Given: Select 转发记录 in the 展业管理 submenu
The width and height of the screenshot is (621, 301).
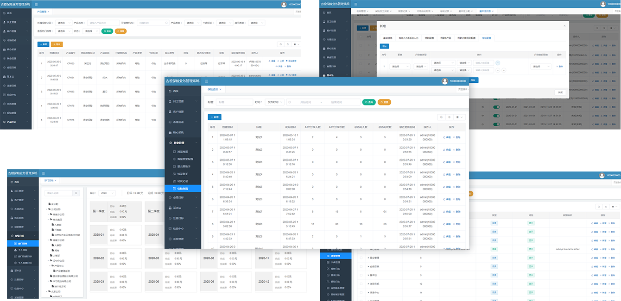Looking at the screenshot, I should click(183, 181).
